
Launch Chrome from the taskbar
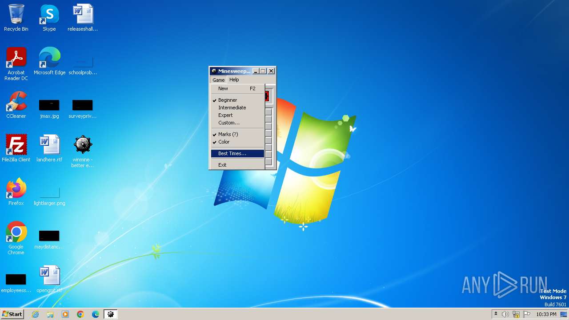(x=80, y=314)
